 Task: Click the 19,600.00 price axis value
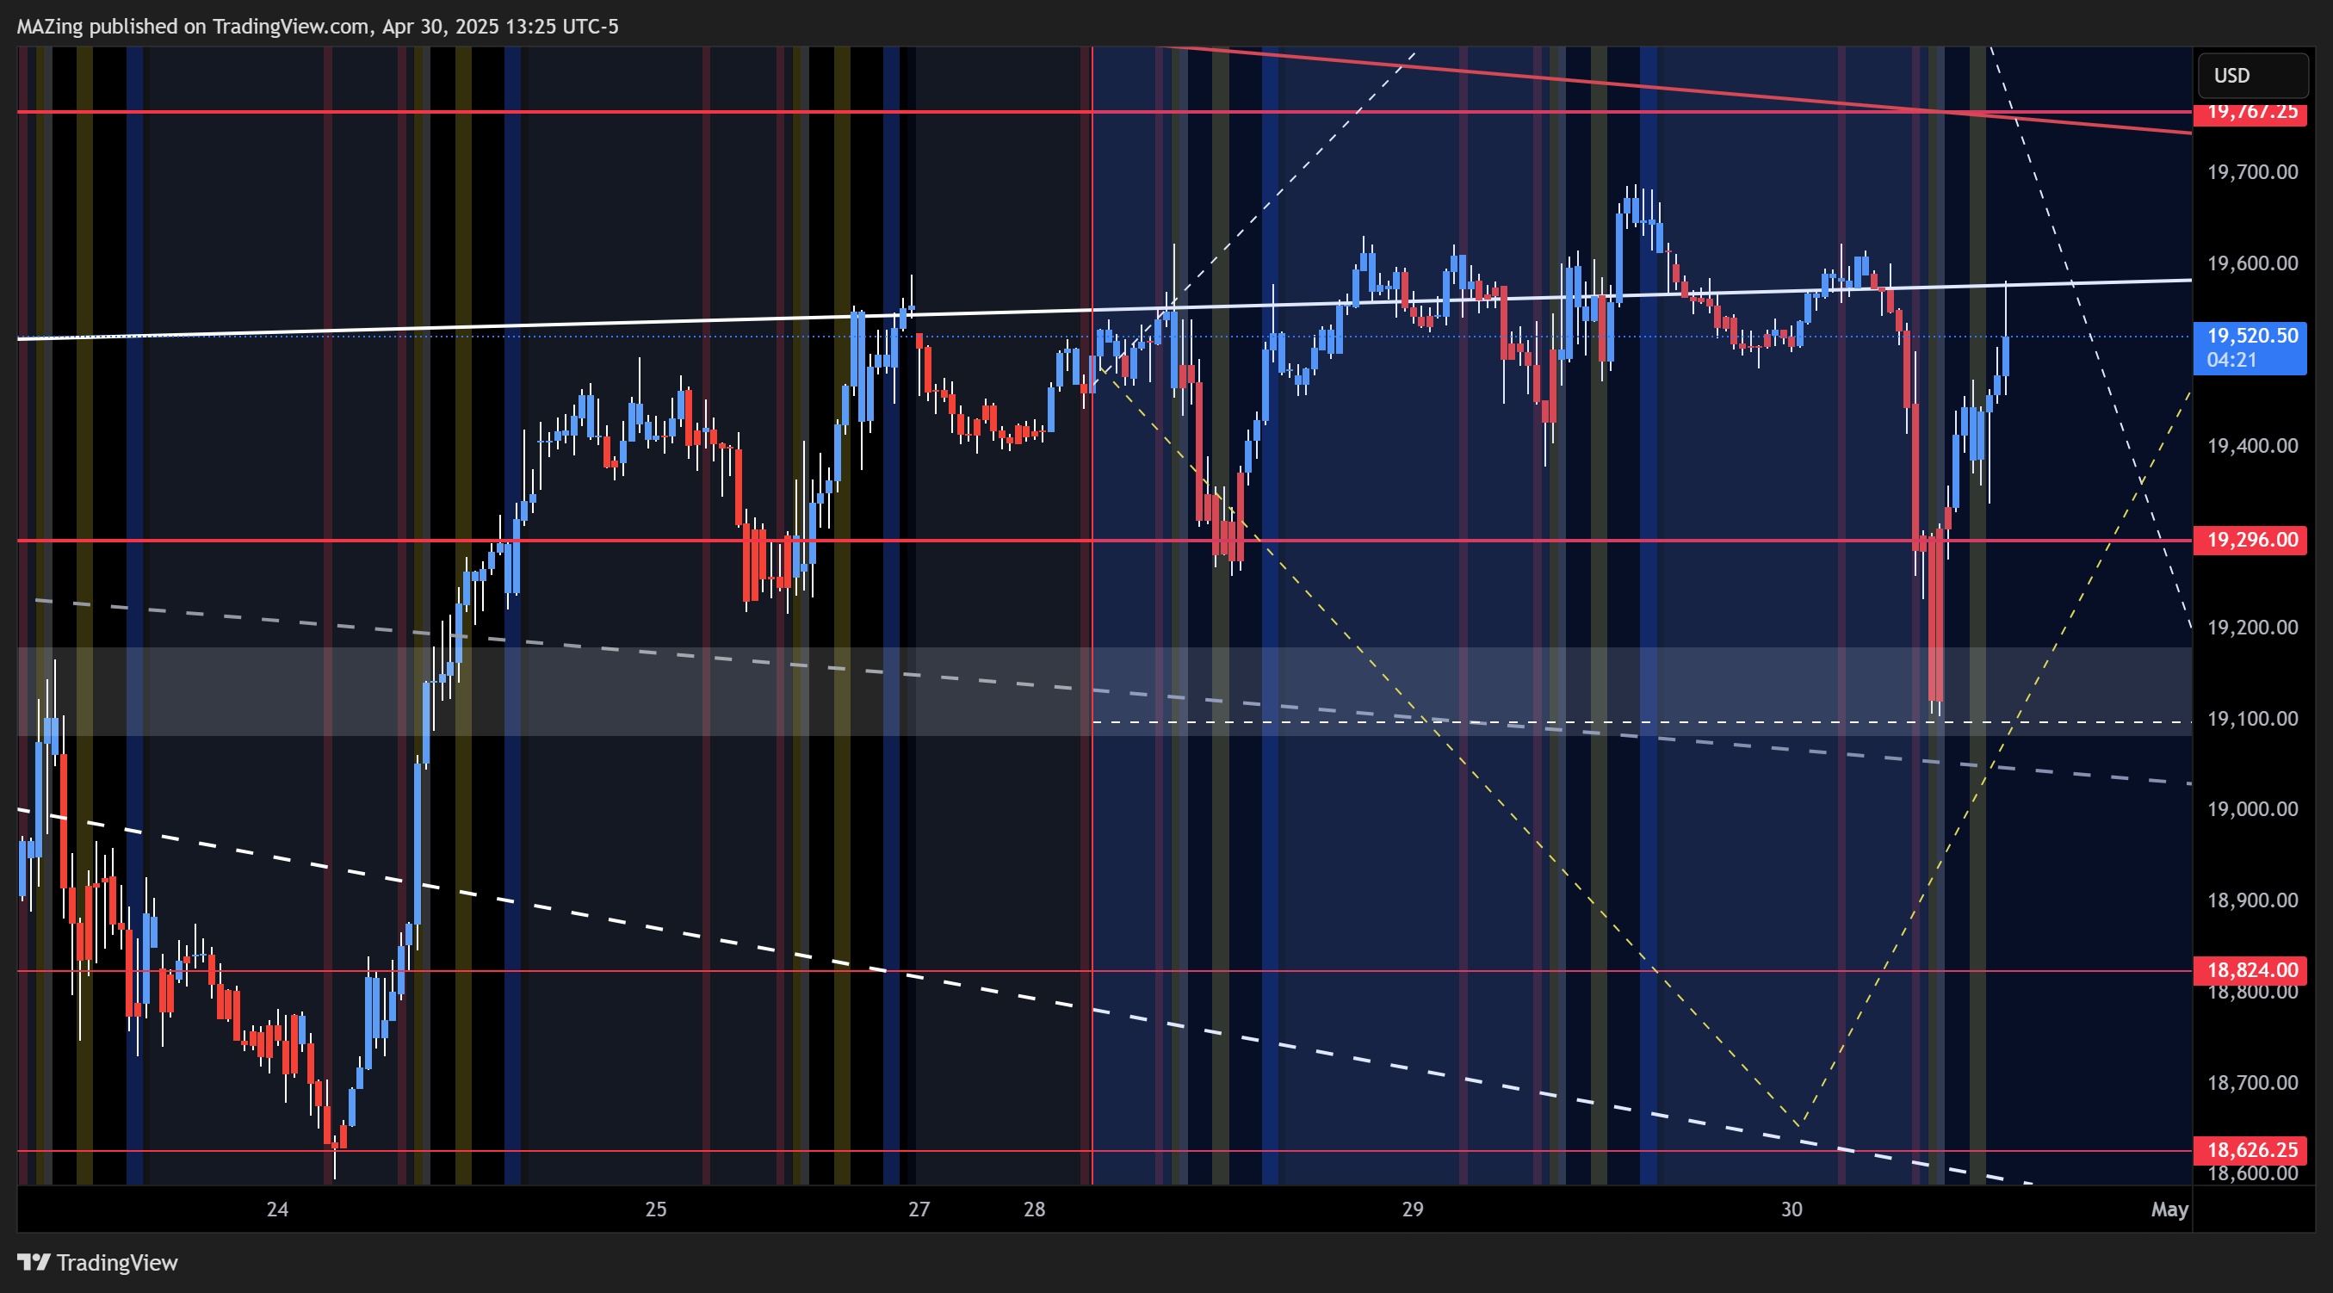[2252, 263]
